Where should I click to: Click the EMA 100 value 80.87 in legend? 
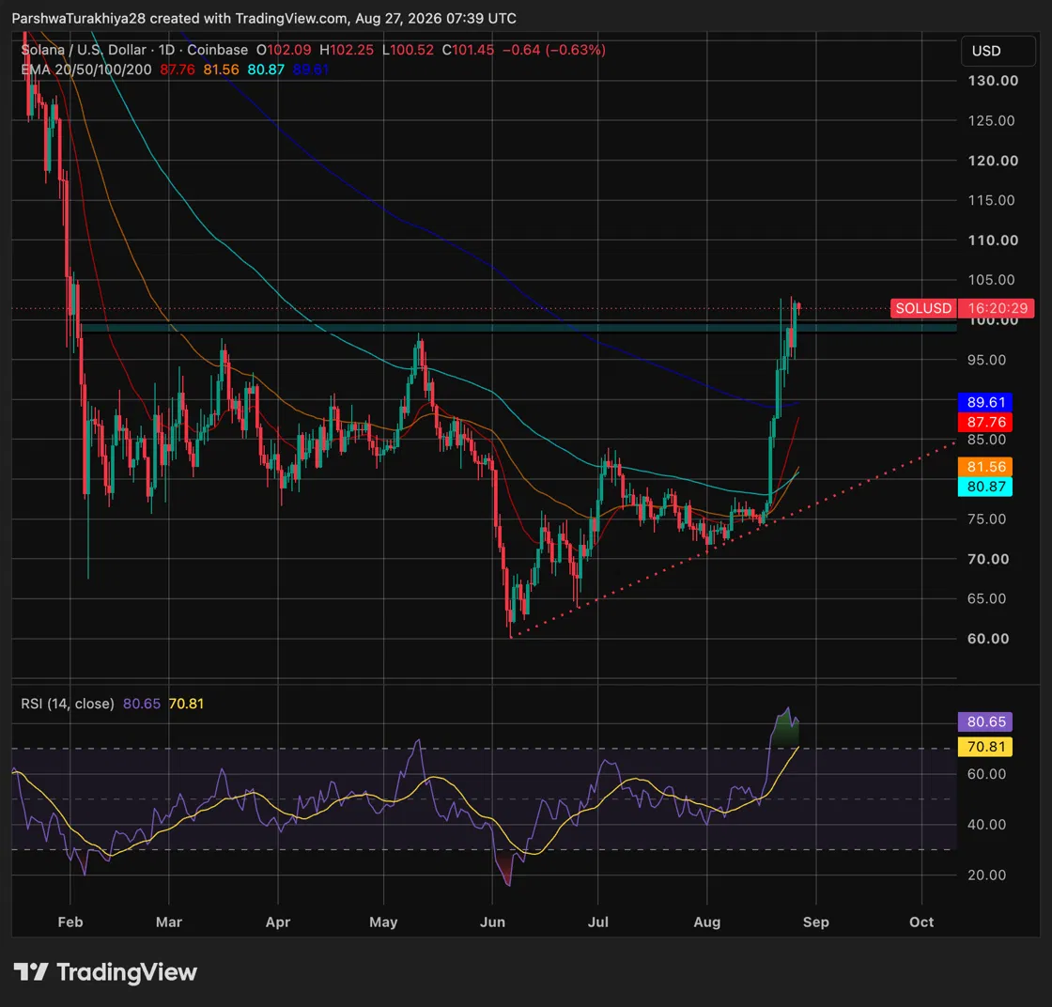[266, 70]
